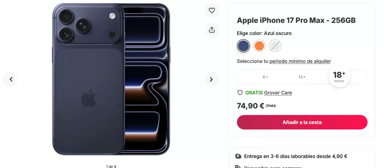Screen dimensions: 384x168
Task: Click the delivery info 'Entrega en 3-6 días laborables'
Action: [x=295, y=156]
